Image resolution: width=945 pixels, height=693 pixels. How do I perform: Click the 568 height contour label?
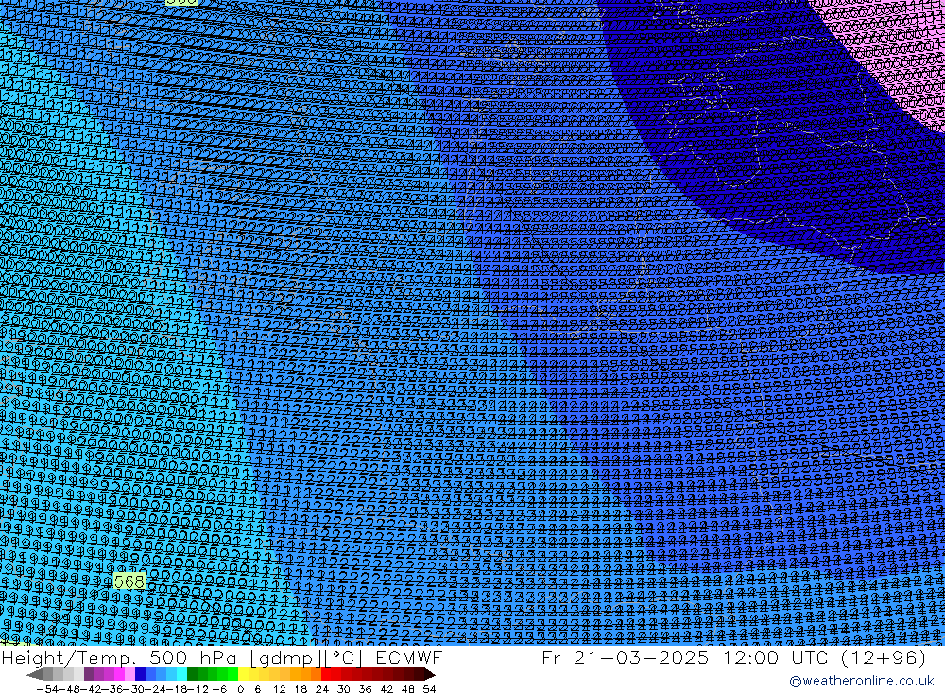click(x=129, y=581)
